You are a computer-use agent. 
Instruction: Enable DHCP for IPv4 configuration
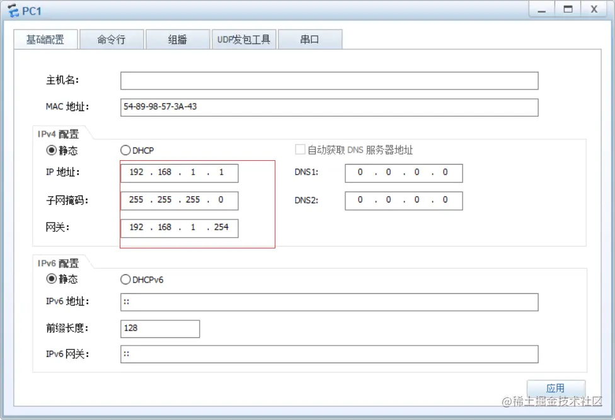[x=125, y=150]
